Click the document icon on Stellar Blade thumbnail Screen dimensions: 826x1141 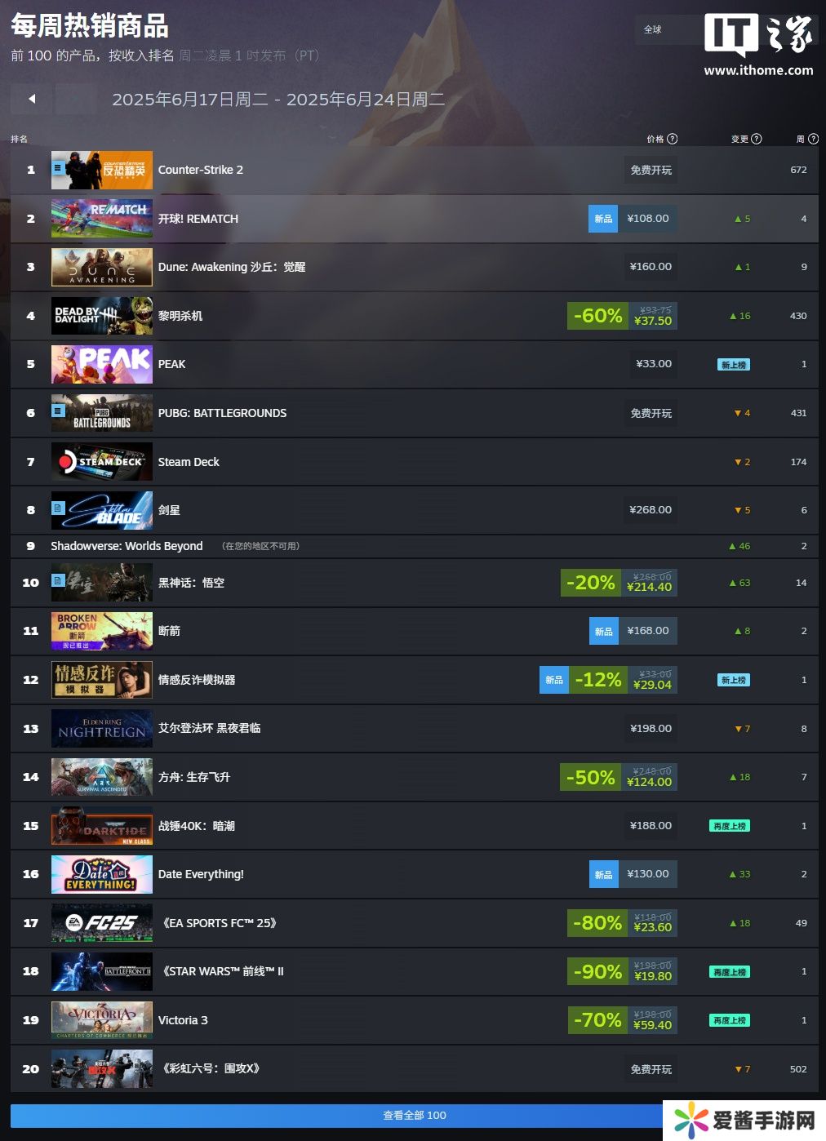58,508
